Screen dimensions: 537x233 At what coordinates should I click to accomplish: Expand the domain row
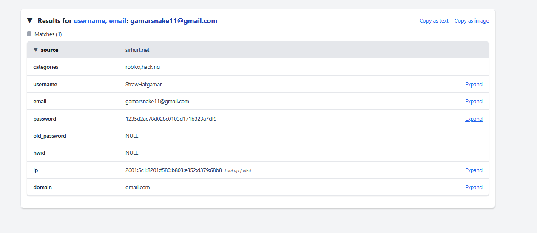click(474, 188)
